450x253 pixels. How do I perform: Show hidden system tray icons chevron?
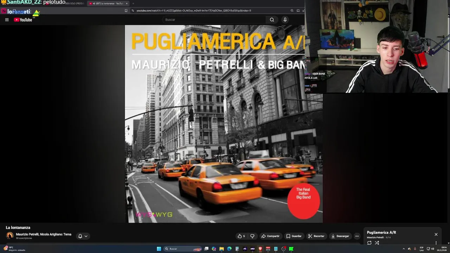point(404,249)
